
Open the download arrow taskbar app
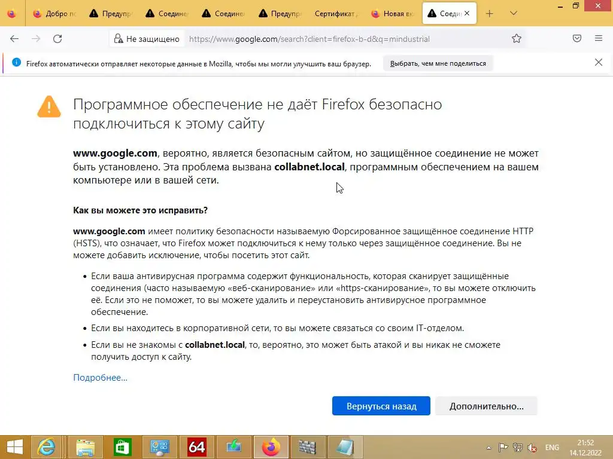233,447
